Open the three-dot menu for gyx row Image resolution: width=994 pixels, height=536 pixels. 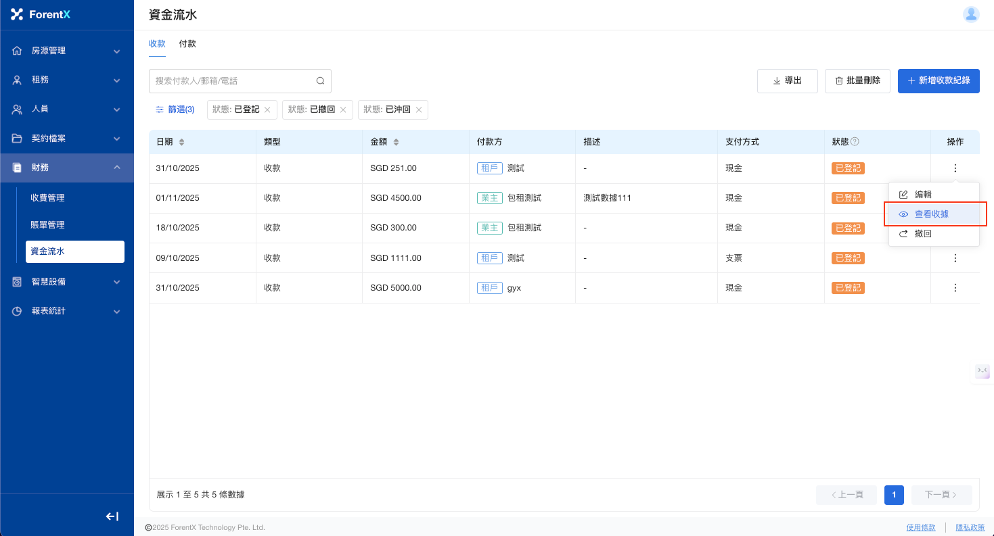955,288
